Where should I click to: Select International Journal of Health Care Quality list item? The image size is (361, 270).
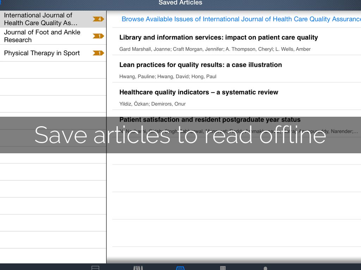click(x=46, y=19)
